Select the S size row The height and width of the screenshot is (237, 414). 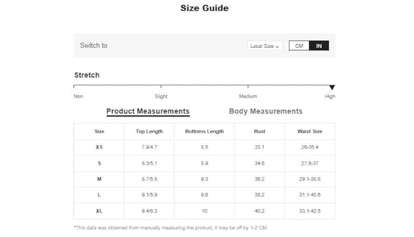pyautogui.click(x=204, y=164)
